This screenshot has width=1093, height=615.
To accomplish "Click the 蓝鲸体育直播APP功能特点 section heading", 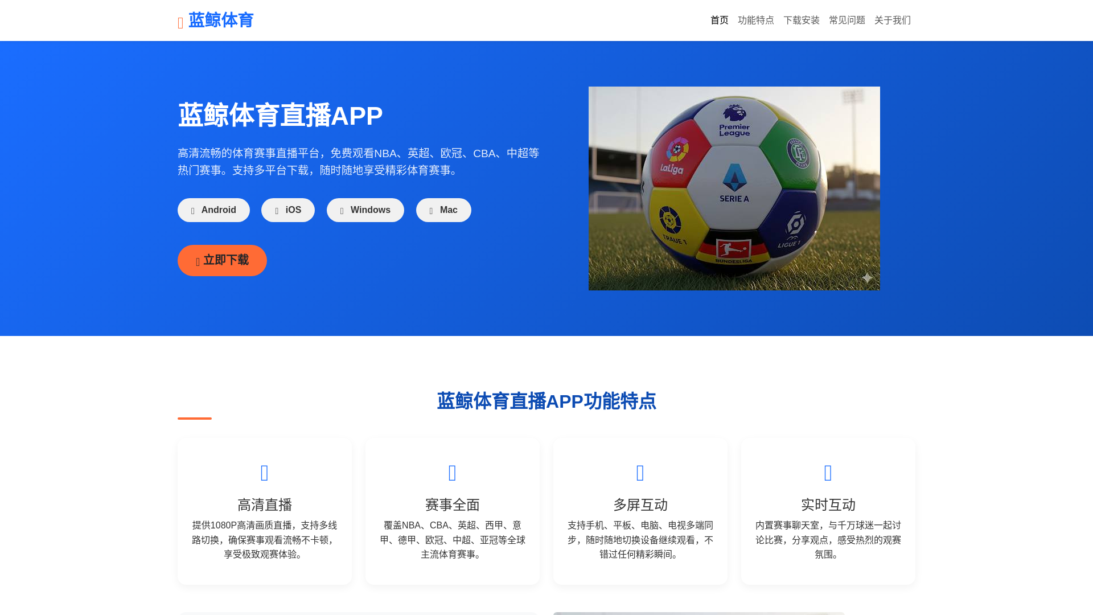I will [x=546, y=401].
